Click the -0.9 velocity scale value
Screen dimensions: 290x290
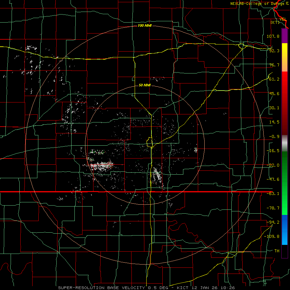pos(274,137)
